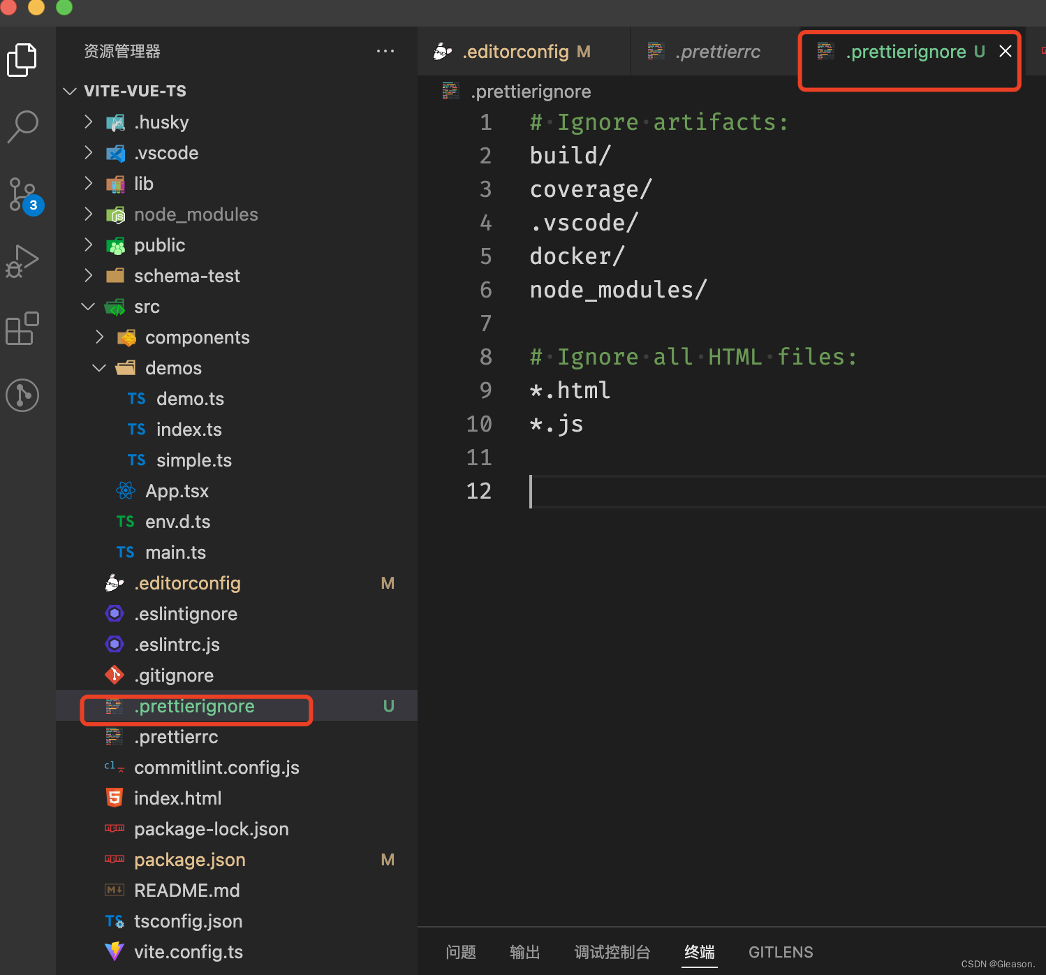Open the Explorer view in activity bar
The image size is (1046, 975).
pyautogui.click(x=22, y=60)
